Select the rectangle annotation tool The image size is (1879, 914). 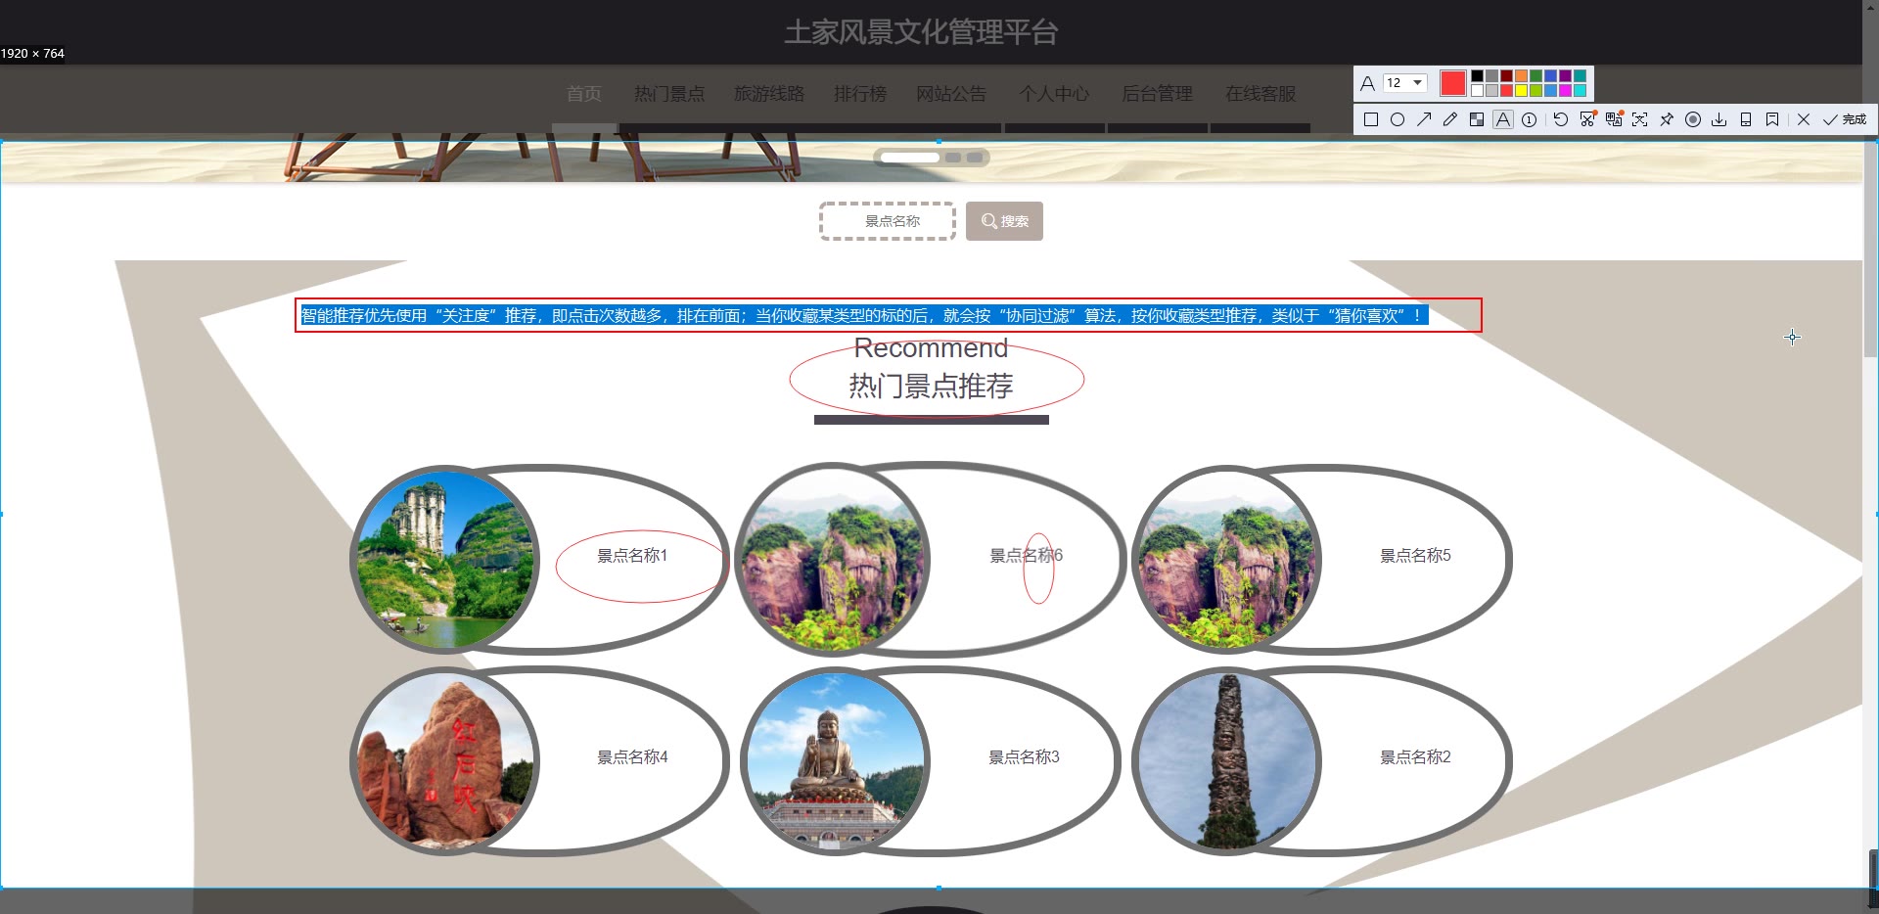click(x=1370, y=119)
